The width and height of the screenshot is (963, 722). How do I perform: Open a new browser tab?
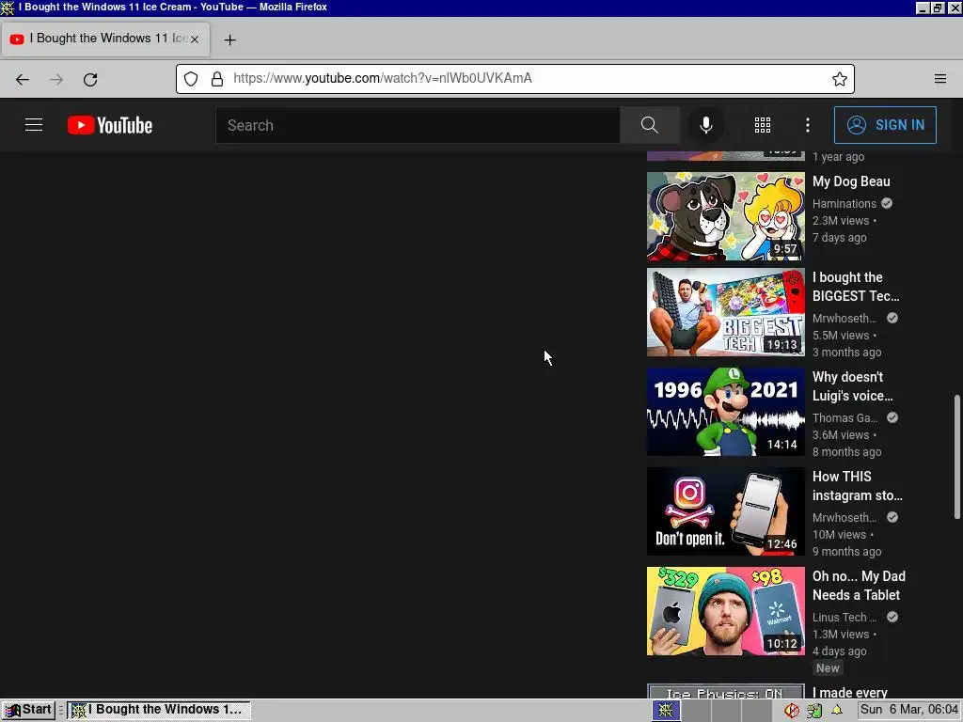click(229, 39)
